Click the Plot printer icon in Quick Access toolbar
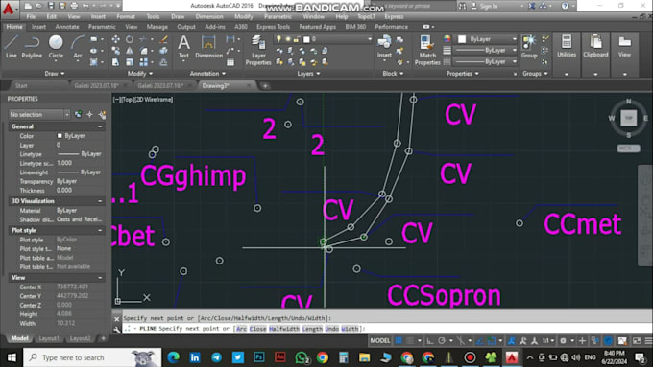 [74, 6]
